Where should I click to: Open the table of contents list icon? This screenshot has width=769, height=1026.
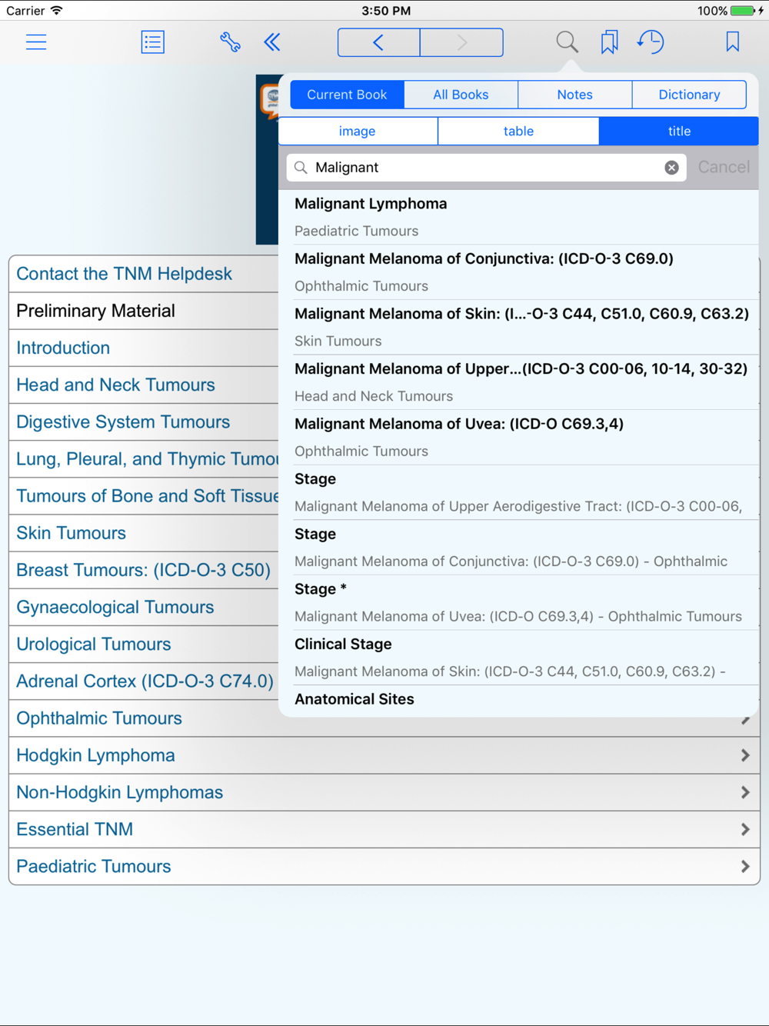coord(152,42)
